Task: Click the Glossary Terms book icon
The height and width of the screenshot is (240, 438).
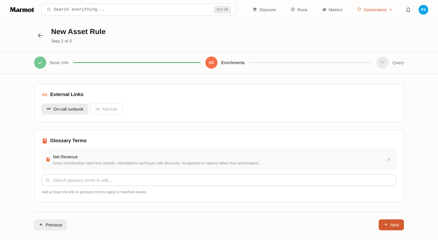Action: point(45,141)
